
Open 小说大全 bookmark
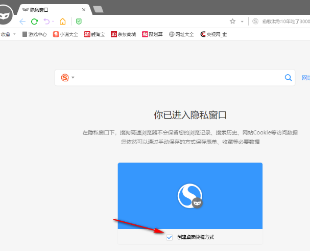point(65,34)
